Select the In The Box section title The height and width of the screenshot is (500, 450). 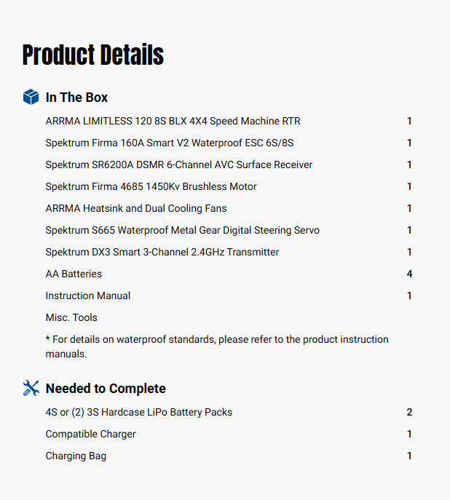pos(76,98)
